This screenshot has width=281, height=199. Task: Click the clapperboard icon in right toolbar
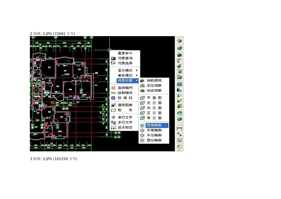(179, 54)
